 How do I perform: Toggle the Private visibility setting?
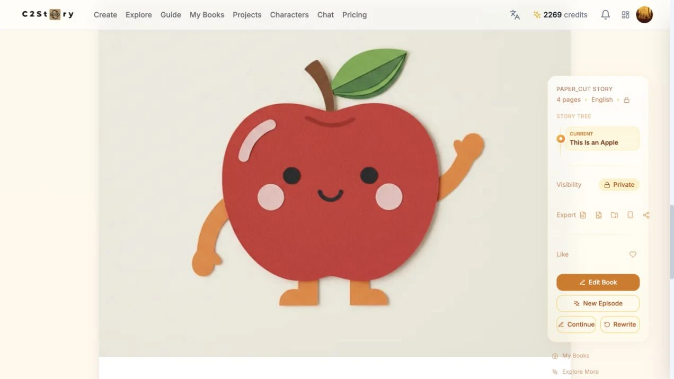coord(619,185)
